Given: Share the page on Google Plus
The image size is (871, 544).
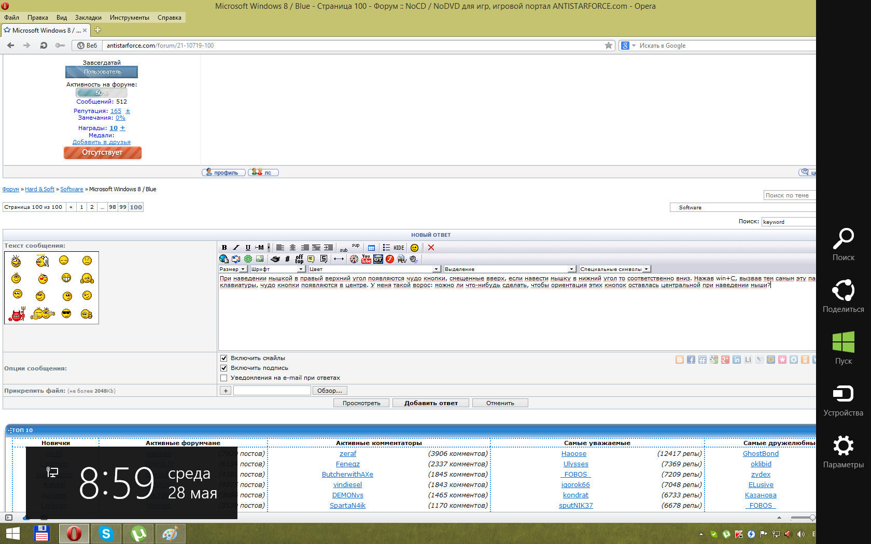Looking at the screenshot, I should pyautogui.click(x=725, y=360).
